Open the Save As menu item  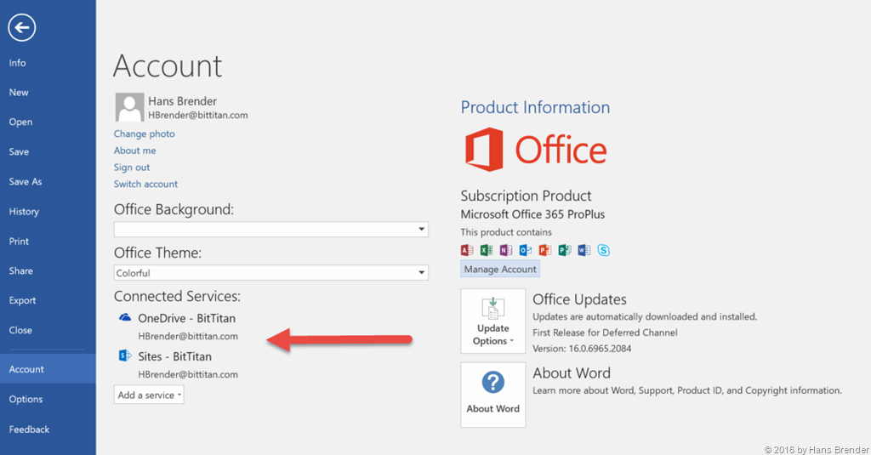(x=25, y=181)
